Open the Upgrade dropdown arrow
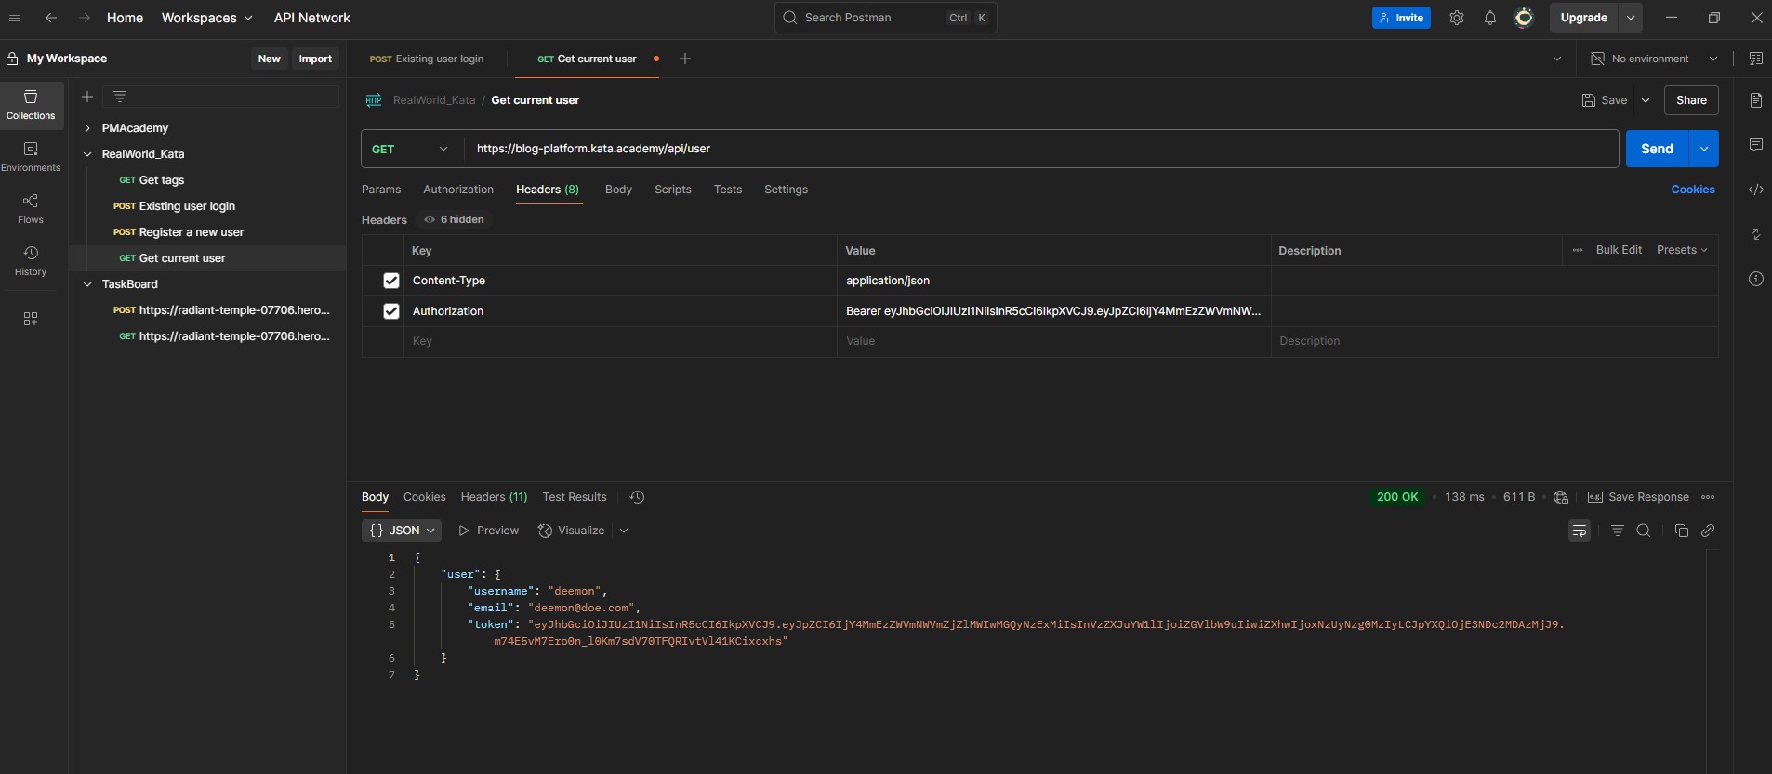This screenshot has width=1772, height=774. 1631,18
